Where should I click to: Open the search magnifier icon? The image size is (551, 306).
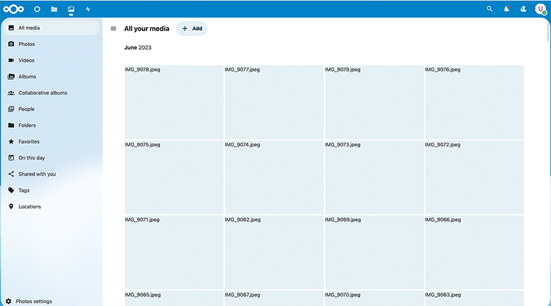pyautogui.click(x=489, y=9)
